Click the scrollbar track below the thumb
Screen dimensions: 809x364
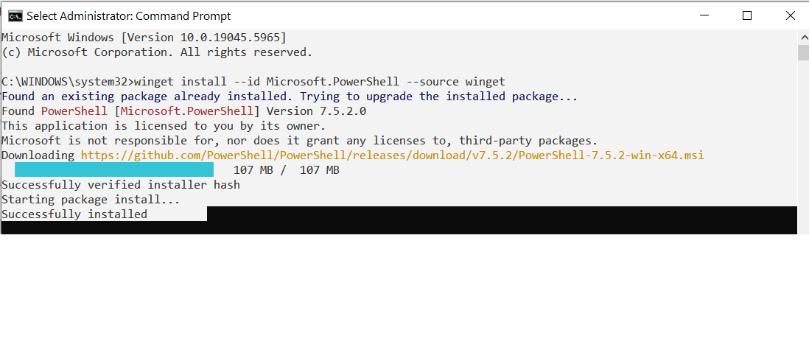pyautogui.click(x=803, y=147)
